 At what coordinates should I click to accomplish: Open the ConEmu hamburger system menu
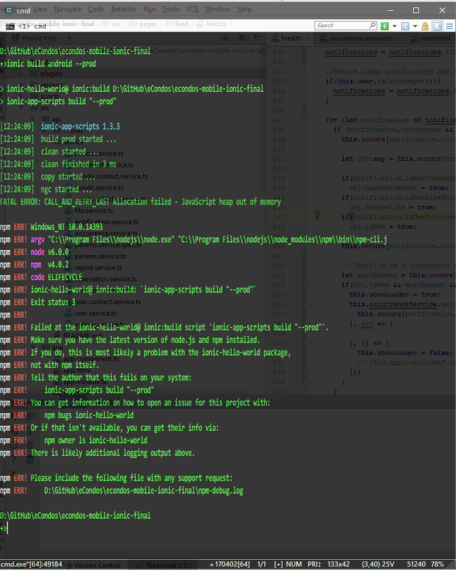click(x=450, y=26)
